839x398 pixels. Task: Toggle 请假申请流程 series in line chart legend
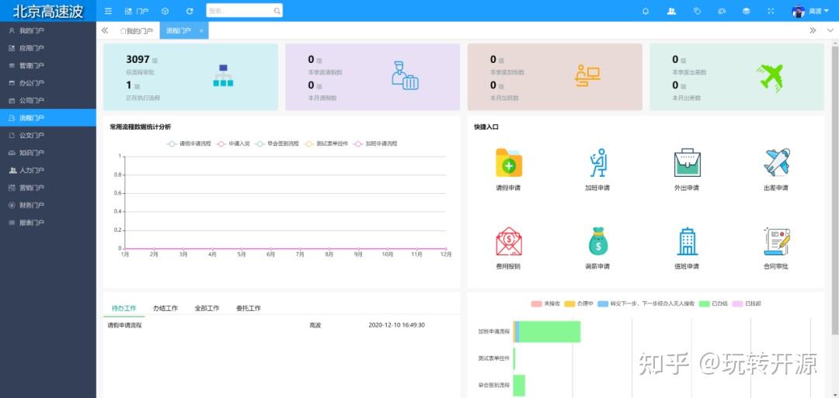[190, 144]
